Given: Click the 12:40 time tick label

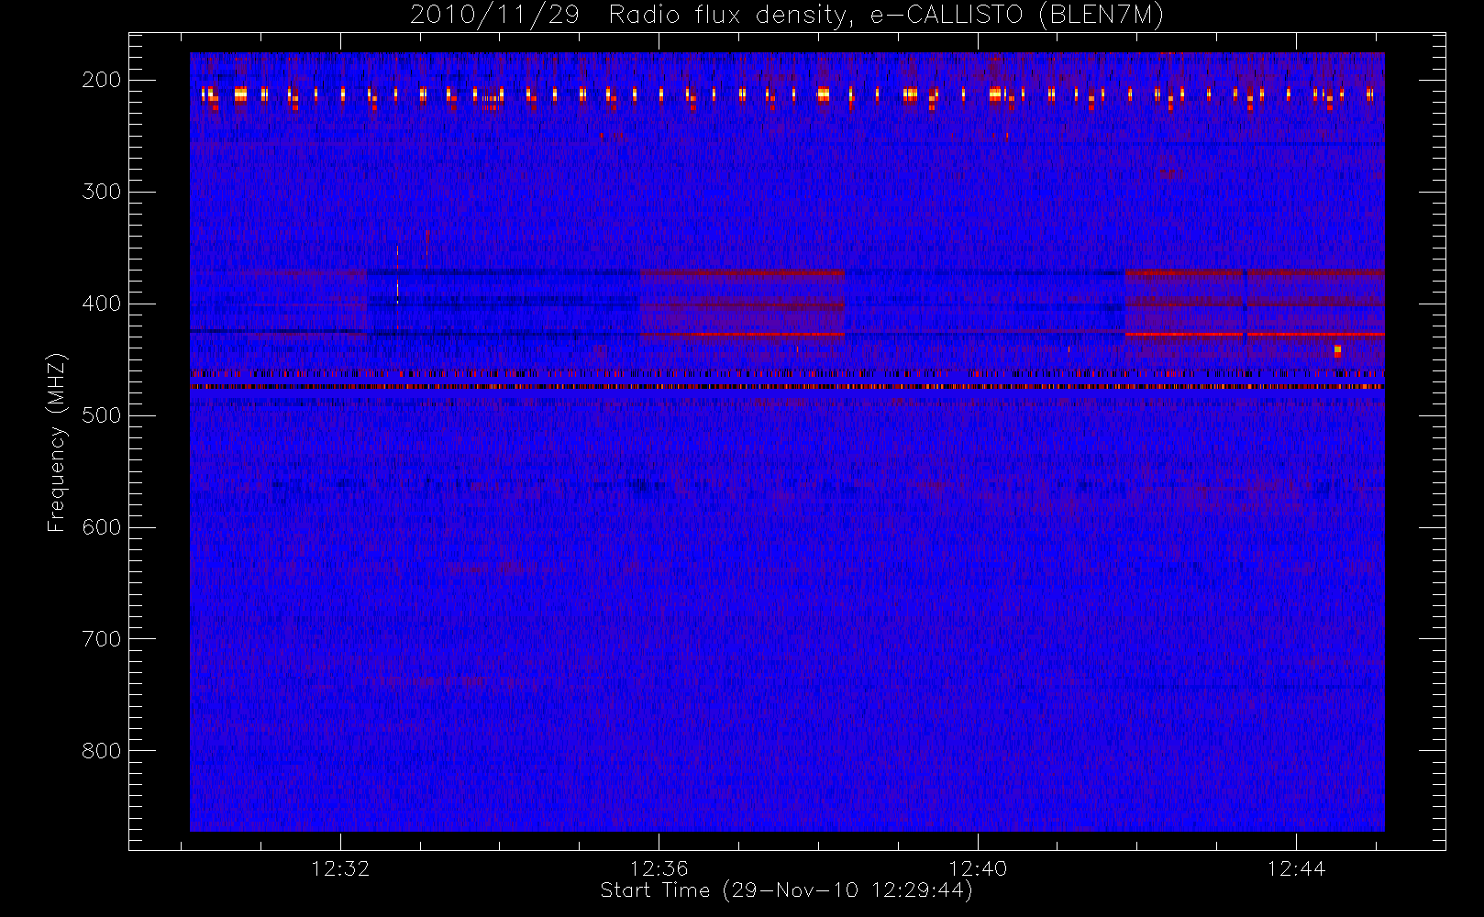Looking at the screenshot, I should tap(978, 868).
